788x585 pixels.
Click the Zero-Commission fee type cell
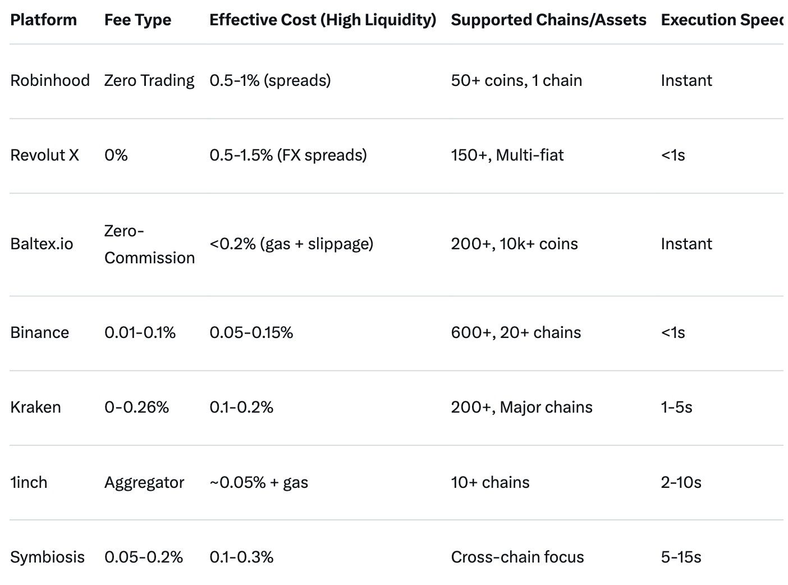coord(149,244)
